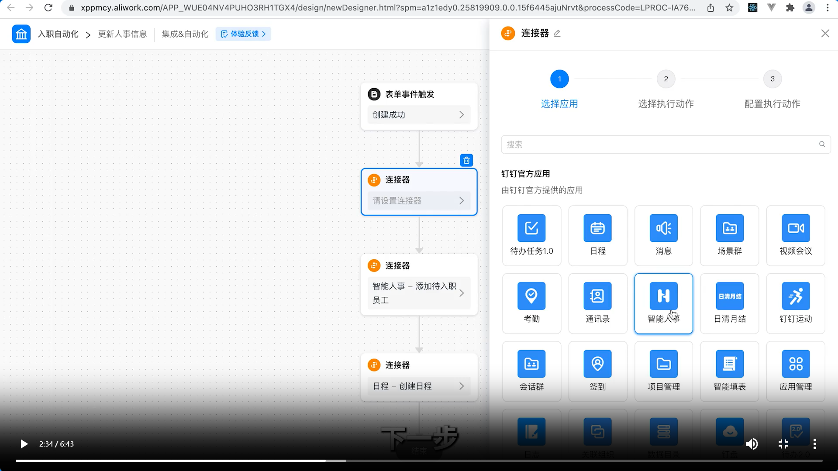This screenshot has height=471, width=838.
Task: Open the browser extensions puzzle icon
Action: tap(790, 7)
